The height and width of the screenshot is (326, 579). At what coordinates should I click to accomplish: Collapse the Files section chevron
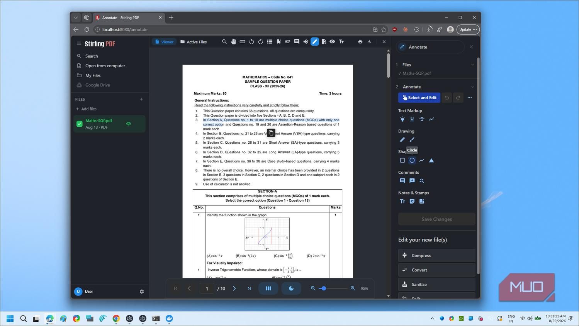pyautogui.click(x=472, y=65)
